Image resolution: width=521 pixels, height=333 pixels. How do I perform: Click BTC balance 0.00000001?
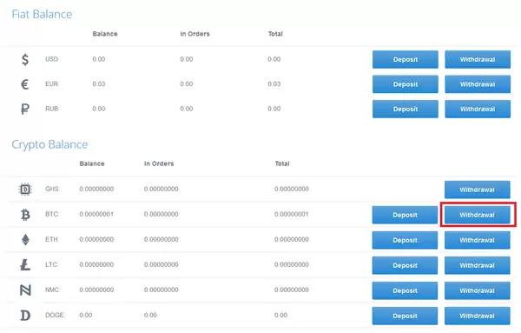click(x=96, y=214)
